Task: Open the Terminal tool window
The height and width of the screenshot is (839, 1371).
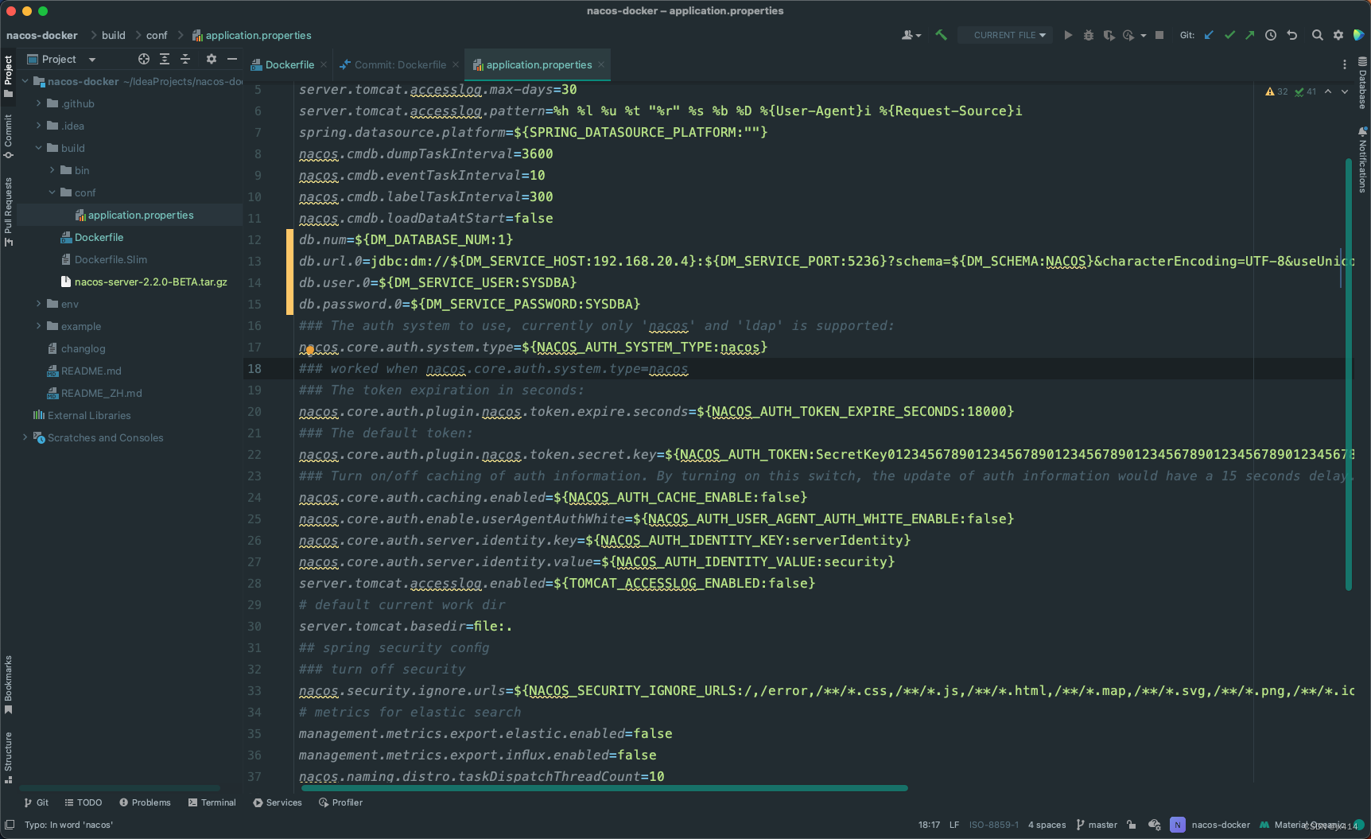Action: click(x=212, y=802)
